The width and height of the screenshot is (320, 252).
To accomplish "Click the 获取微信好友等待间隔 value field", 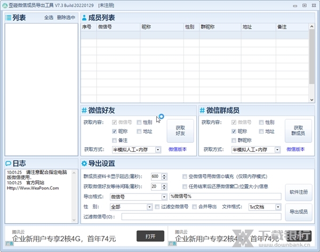I will [x=156, y=186].
